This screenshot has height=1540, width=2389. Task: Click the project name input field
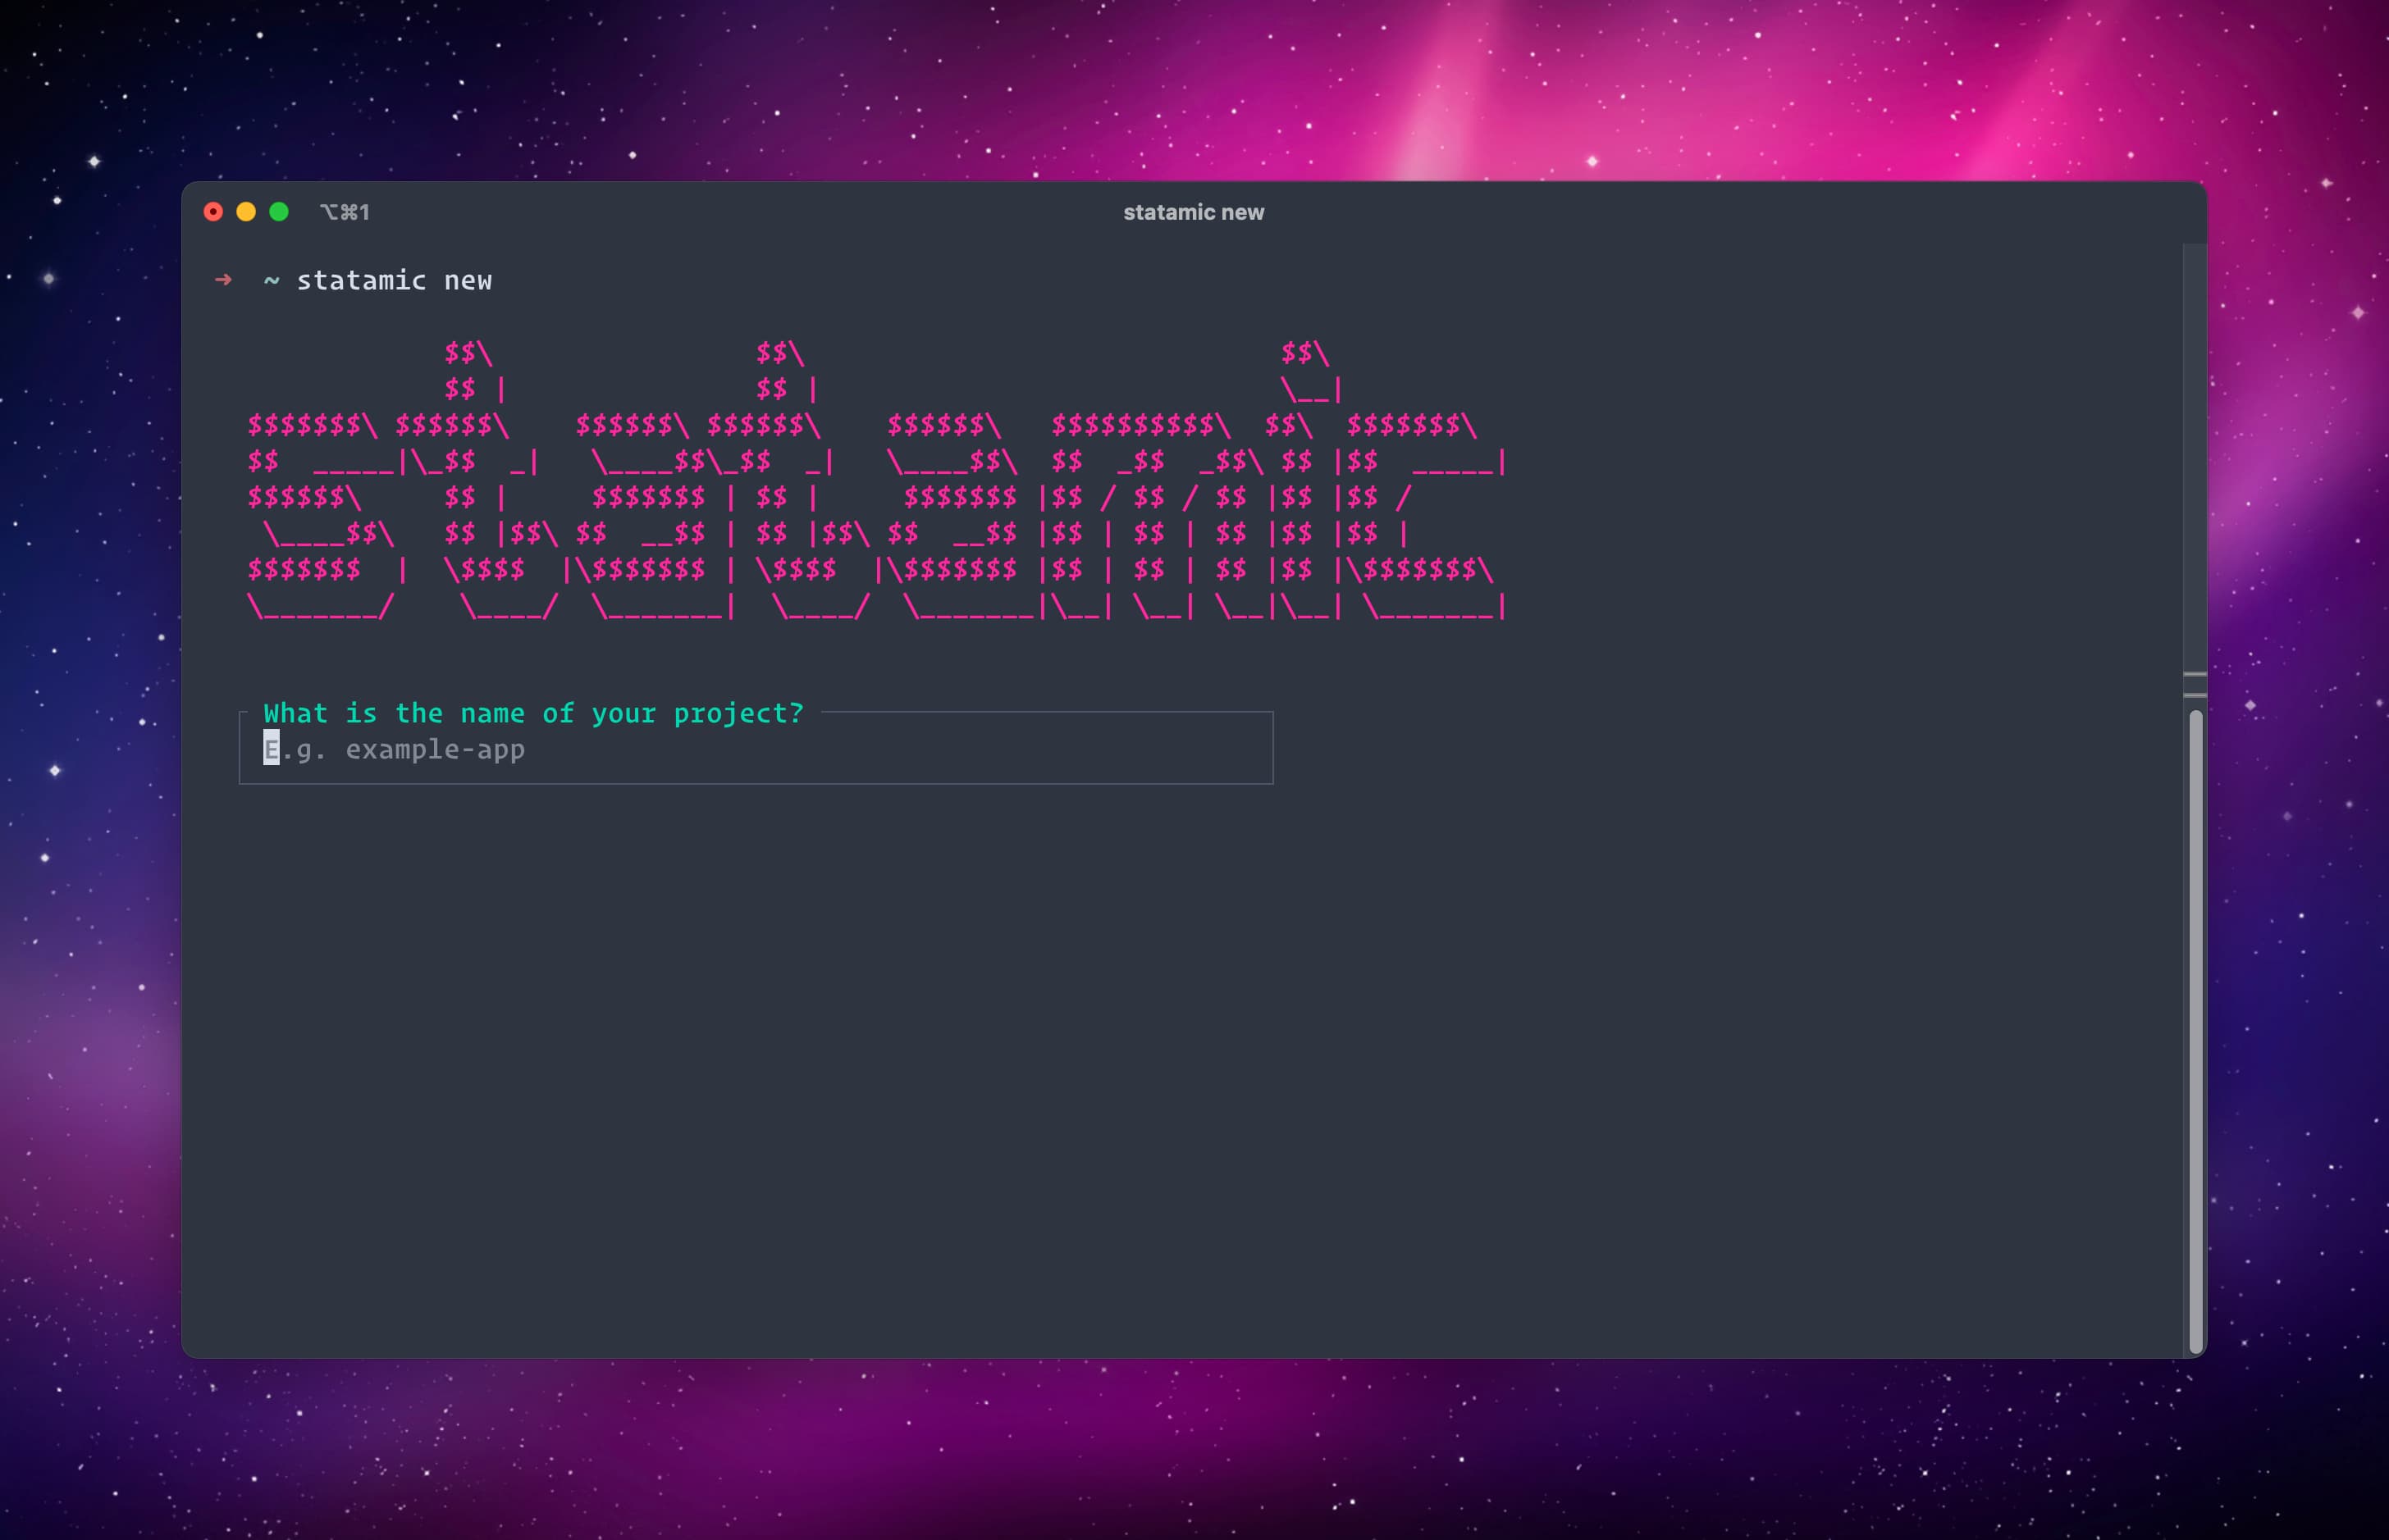pos(756,749)
